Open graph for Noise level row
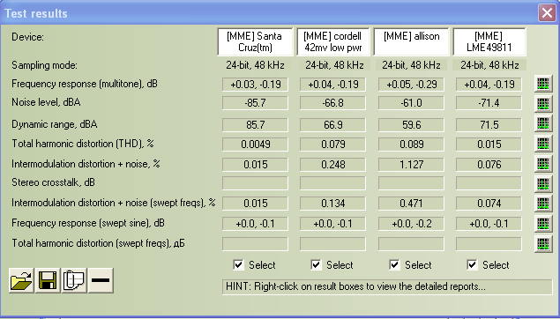Image resolution: width=560 pixels, height=319 pixels. 543,103
